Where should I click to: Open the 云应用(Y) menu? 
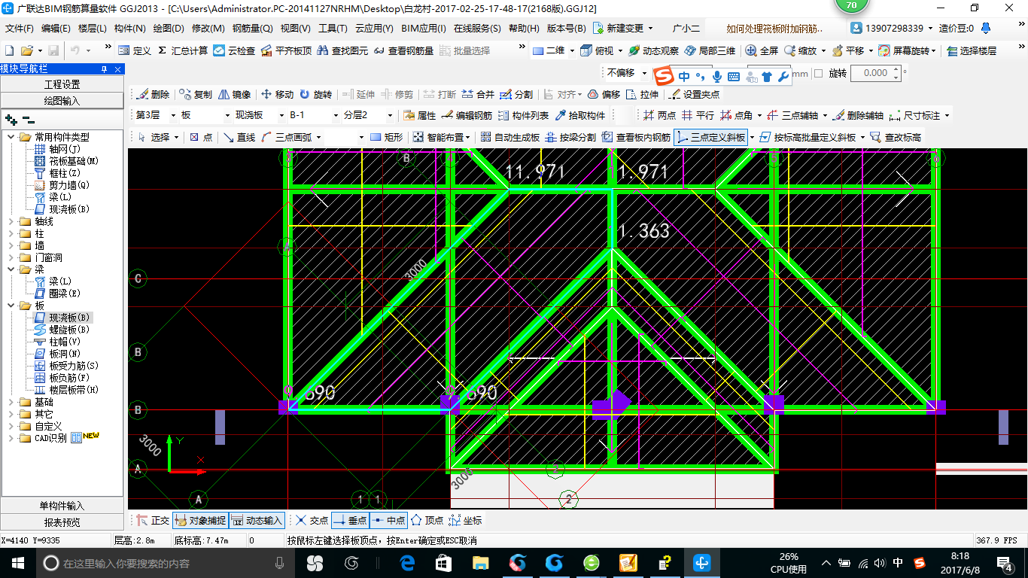point(374,29)
